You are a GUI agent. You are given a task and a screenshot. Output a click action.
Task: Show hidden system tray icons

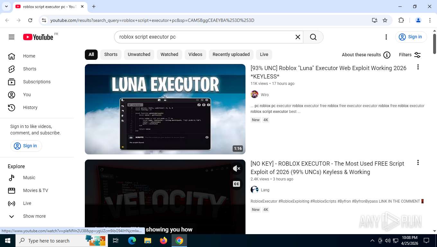(372, 241)
